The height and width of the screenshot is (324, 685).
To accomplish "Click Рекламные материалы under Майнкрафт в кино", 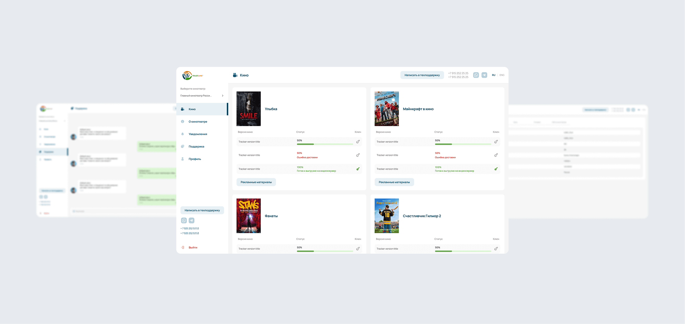I will tap(394, 182).
